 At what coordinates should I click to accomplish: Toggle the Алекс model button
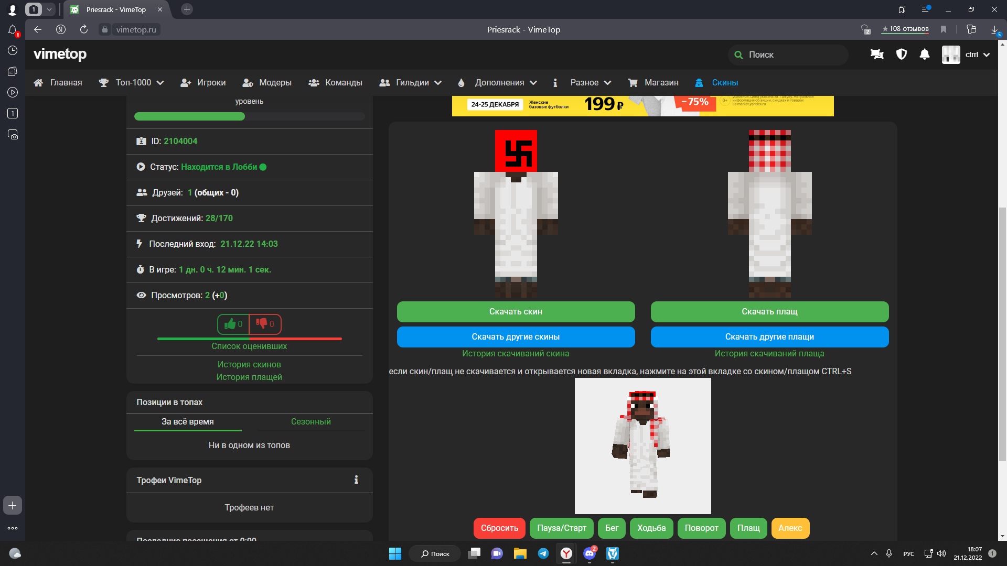pyautogui.click(x=790, y=528)
